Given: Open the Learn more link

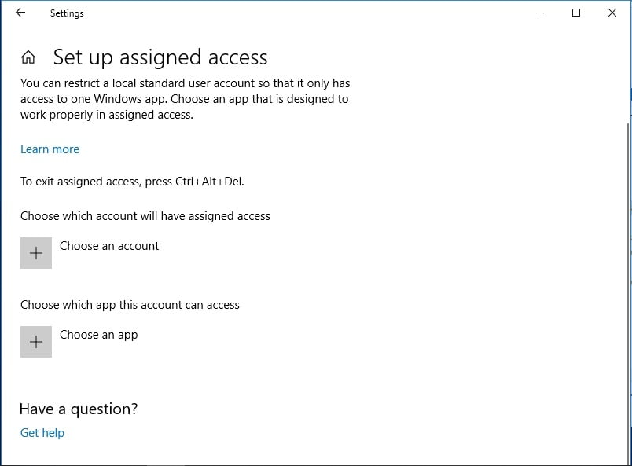Looking at the screenshot, I should click(50, 149).
